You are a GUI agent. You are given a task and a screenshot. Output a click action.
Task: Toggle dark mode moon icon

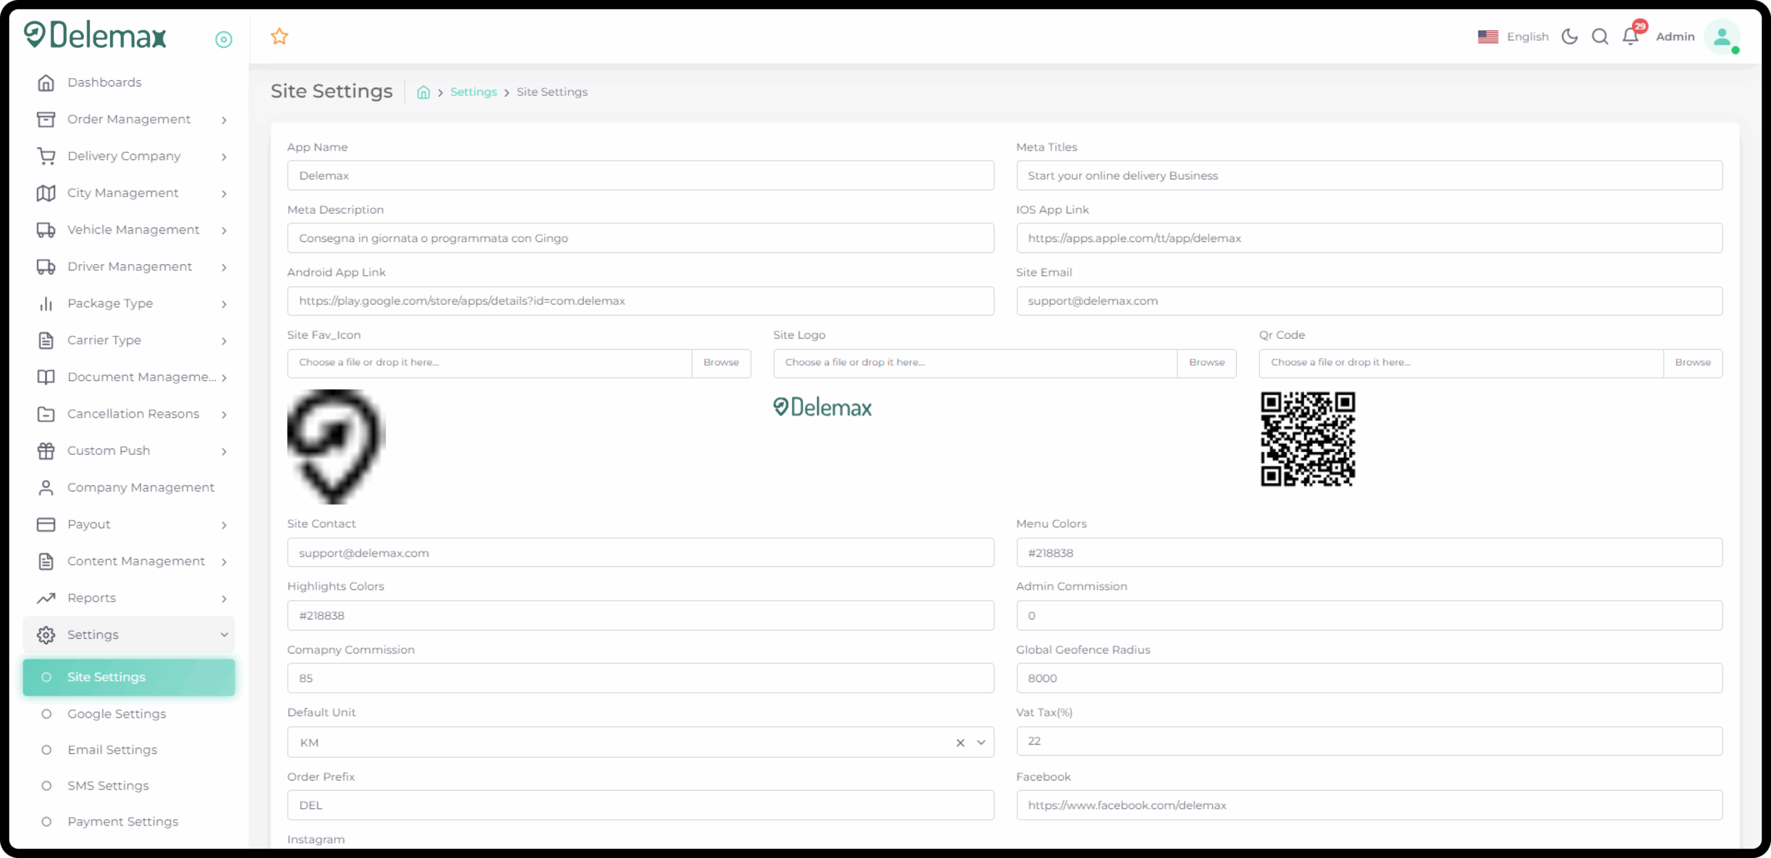pos(1570,37)
